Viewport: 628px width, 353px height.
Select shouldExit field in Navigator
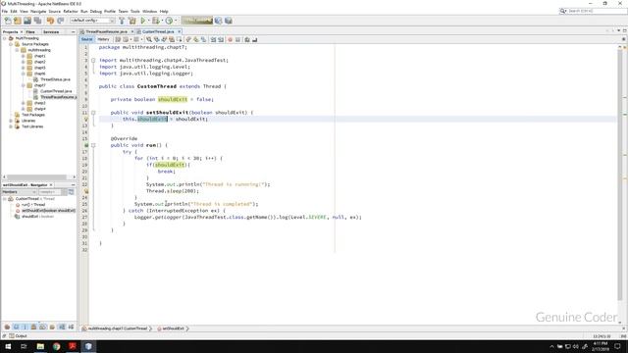click(x=37, y=217)
